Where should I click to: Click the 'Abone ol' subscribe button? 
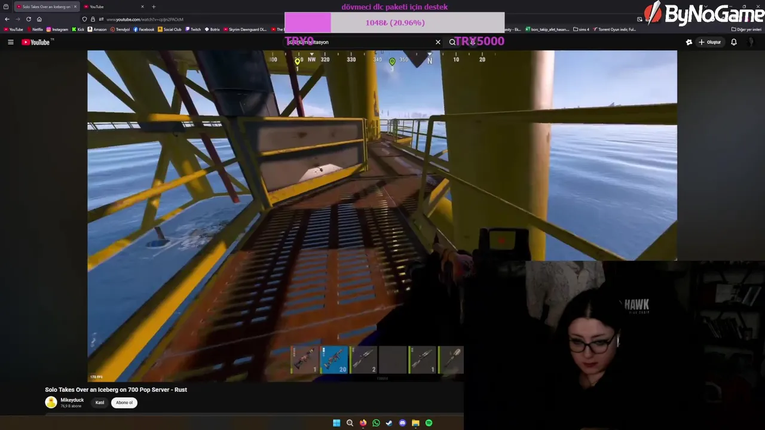click(124, 403)
